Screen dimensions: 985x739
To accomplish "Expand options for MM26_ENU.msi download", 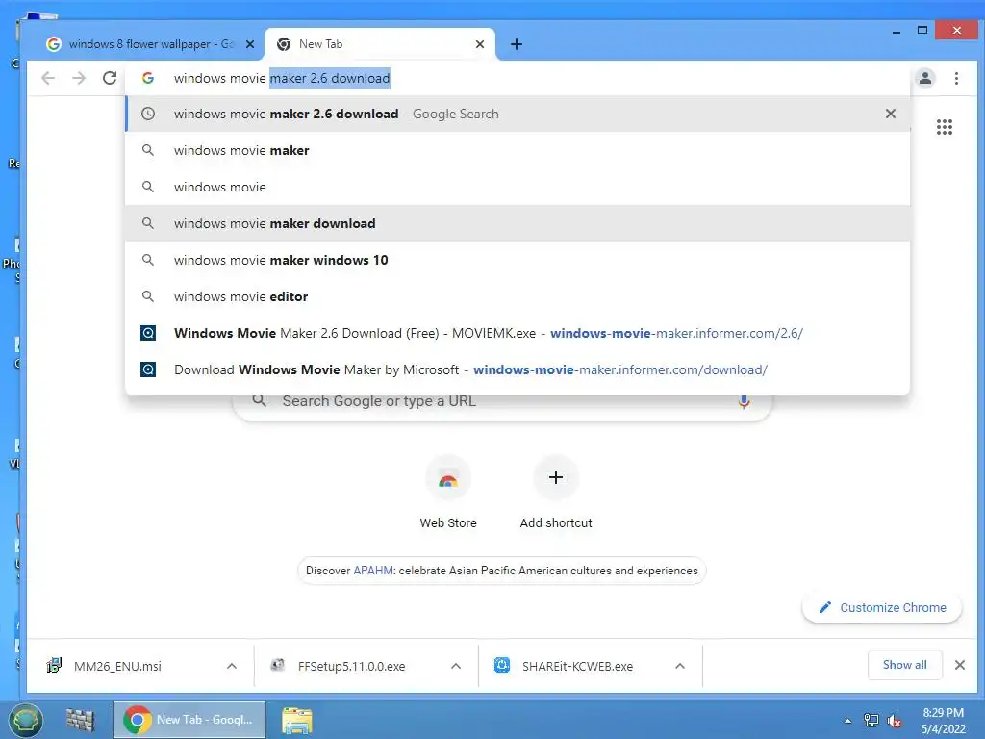I will (231, 666).
